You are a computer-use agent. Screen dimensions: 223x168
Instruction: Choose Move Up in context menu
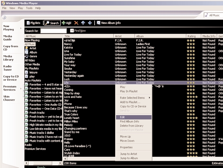pyautogui.click(x=134, y=137)
